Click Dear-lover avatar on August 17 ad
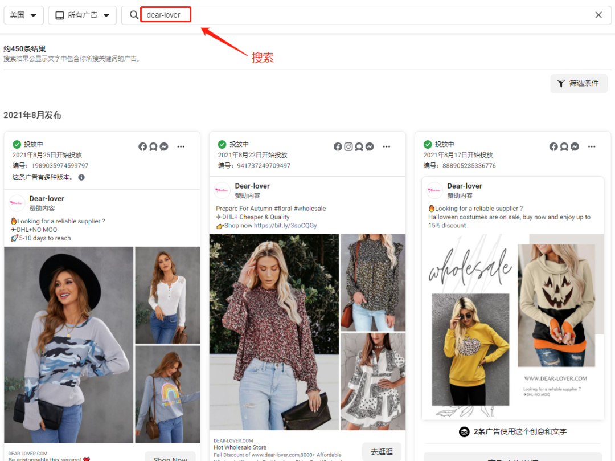Screen dimensions: 615x461 434,190
